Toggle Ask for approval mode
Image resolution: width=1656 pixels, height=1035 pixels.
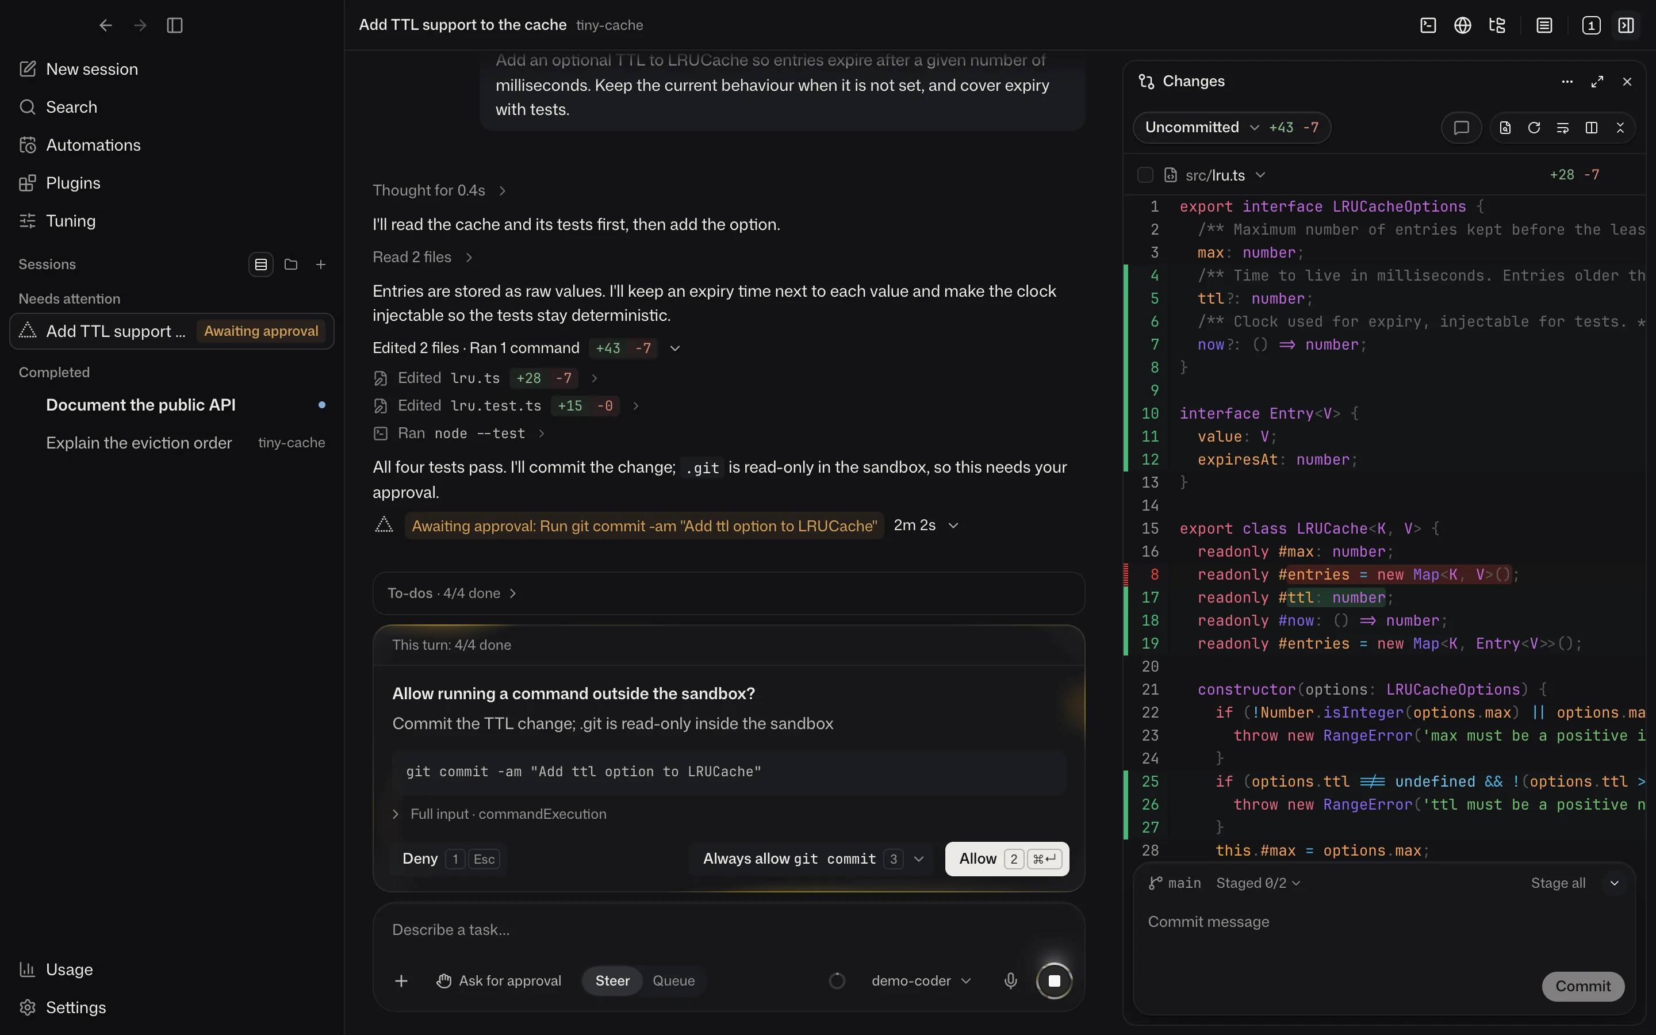pyautogui.click(x=498, y=981)
